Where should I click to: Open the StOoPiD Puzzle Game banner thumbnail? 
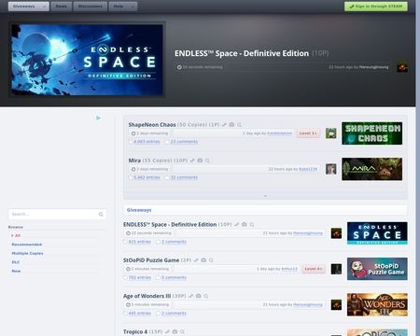[377, 269]
